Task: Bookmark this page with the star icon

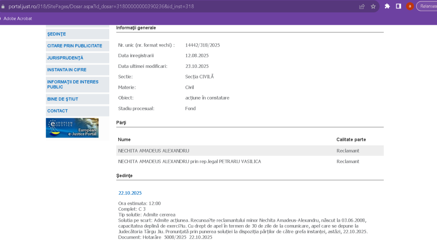Action: click(373, 6)
